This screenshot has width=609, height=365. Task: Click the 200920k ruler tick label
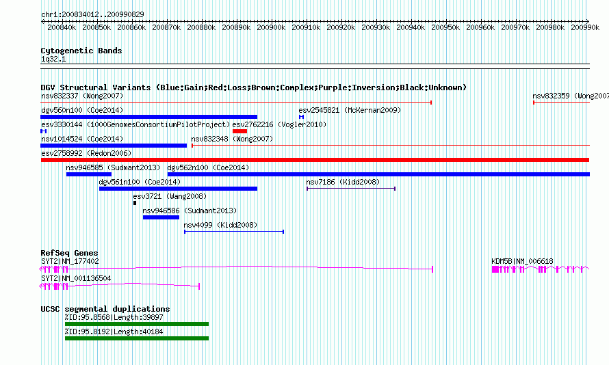tap(341, 27)
